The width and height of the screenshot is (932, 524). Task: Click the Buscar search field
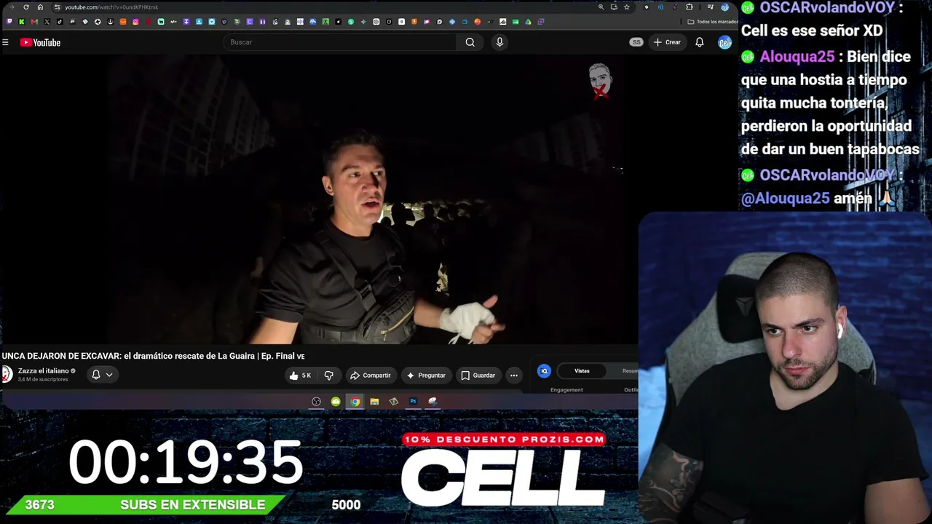[341, 42]
